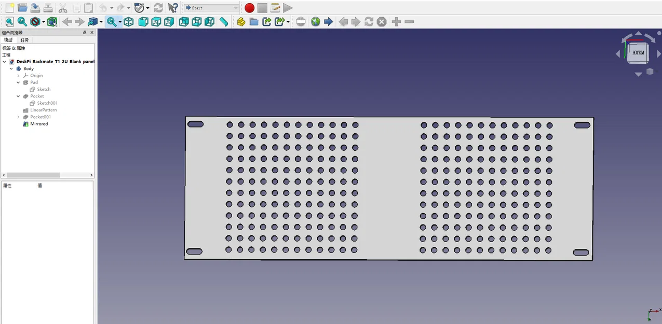662x324 pixels.
Task: Save the current document
Action: click(x=34, y=7)
